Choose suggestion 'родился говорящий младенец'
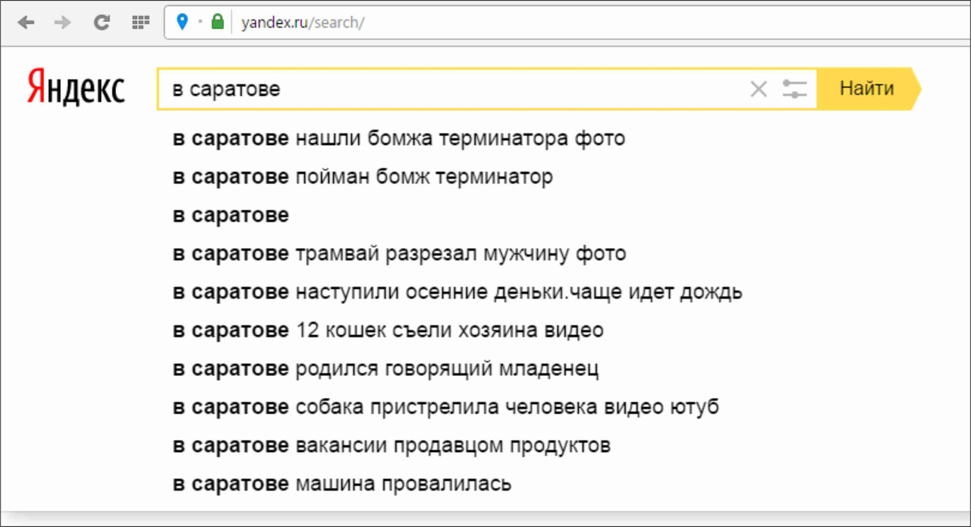Image resolution: width=971 pixels, height=527 pixels. 386,369
